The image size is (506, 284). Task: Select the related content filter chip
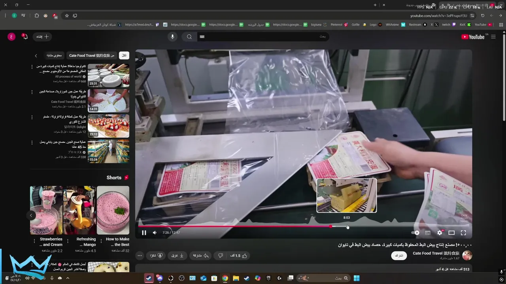pos(55,56)
